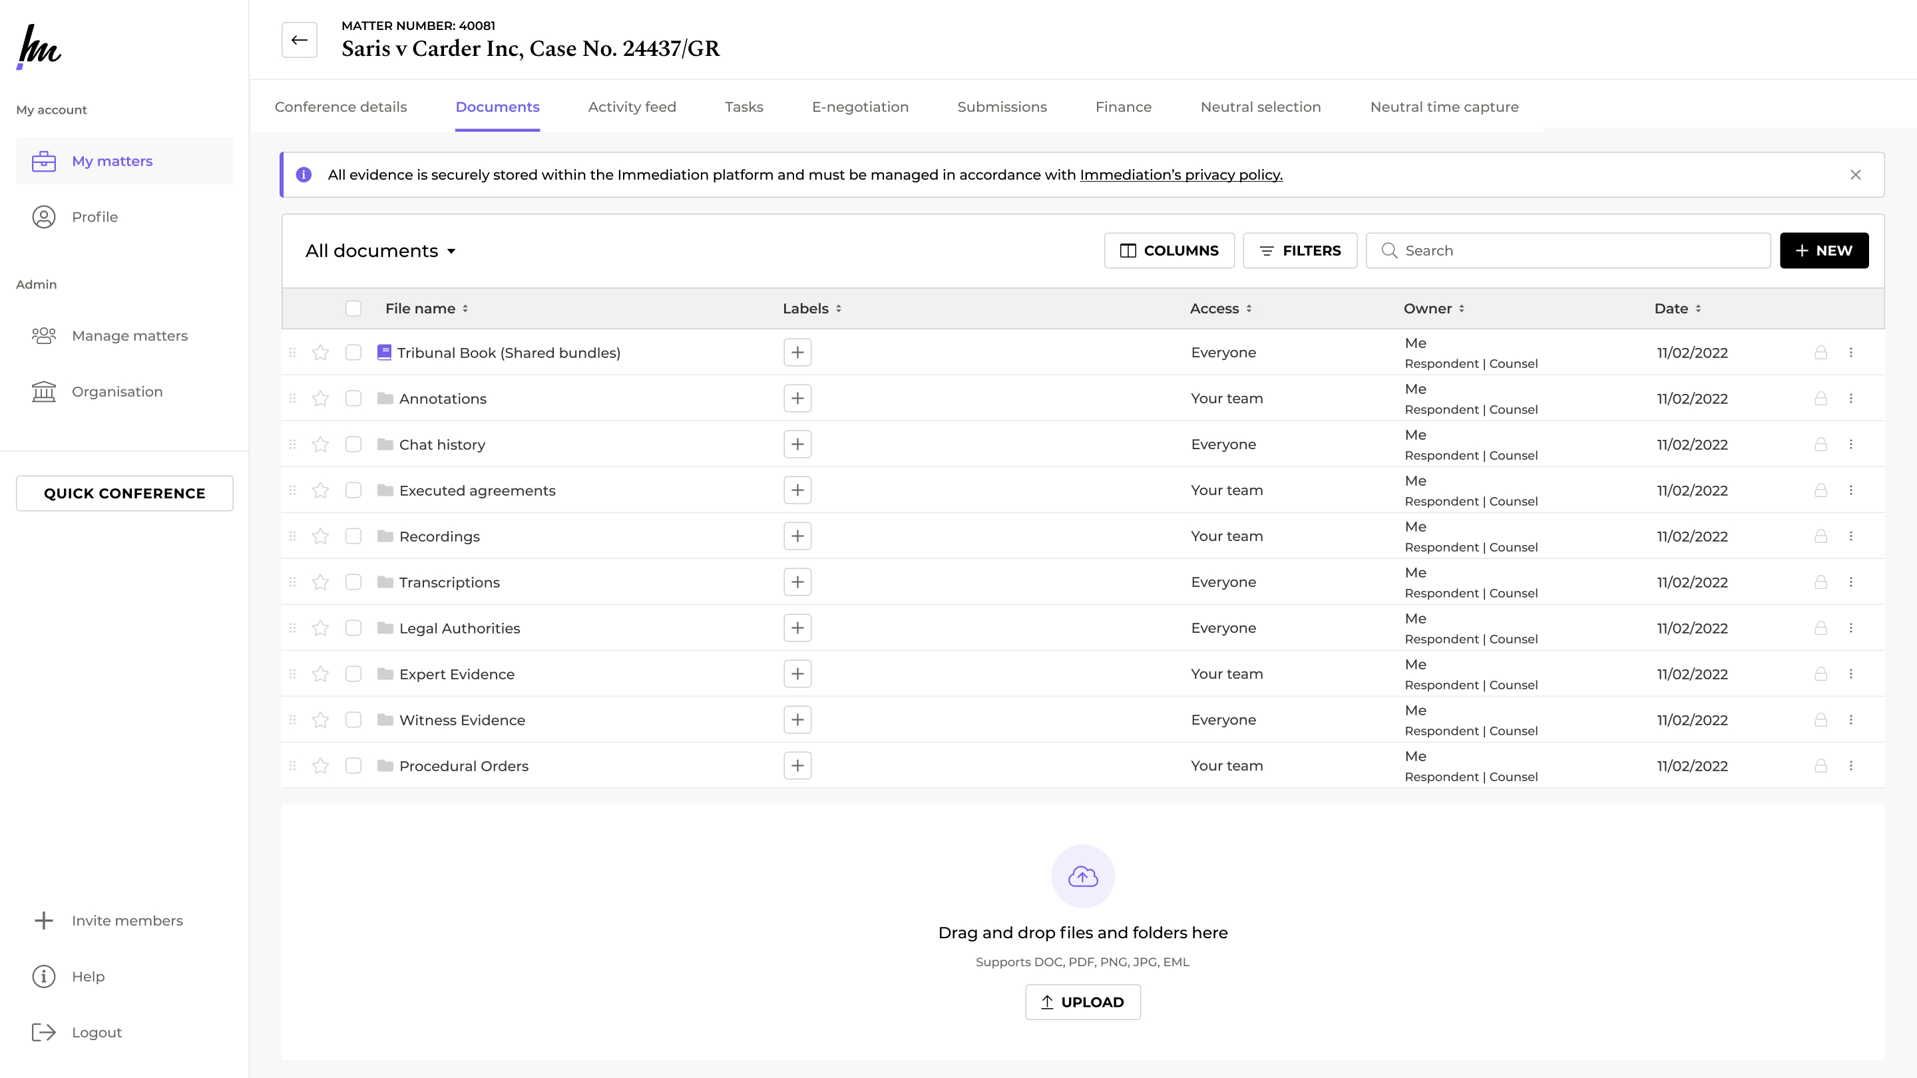Dismiss the privacy policy info banner
Screen dimensions: 1917x1078
(1855, 175)
